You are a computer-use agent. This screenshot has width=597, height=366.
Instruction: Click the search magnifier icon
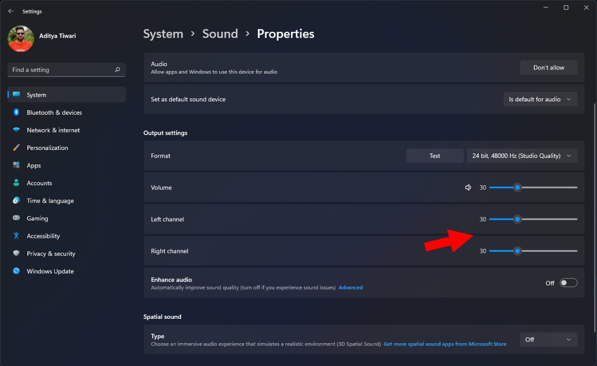117,70
